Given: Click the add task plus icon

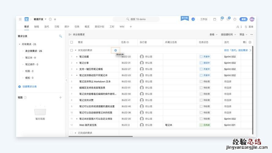Looking at the screenshot, I should [115, 50].
